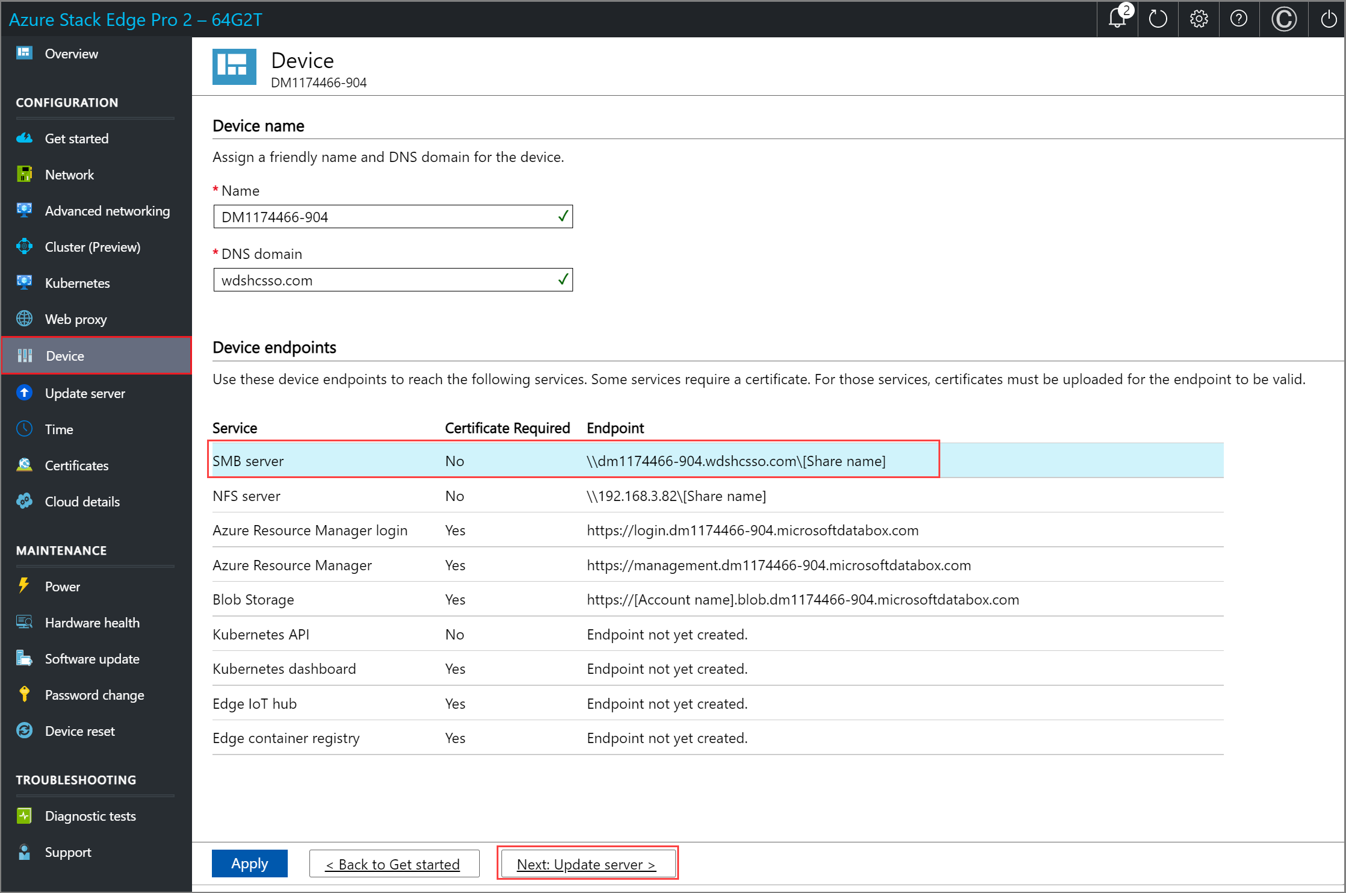Viewport: 1346px width, 893px height.
Task: Select the Network configuration icon
Action: click(x=24, y=175)
